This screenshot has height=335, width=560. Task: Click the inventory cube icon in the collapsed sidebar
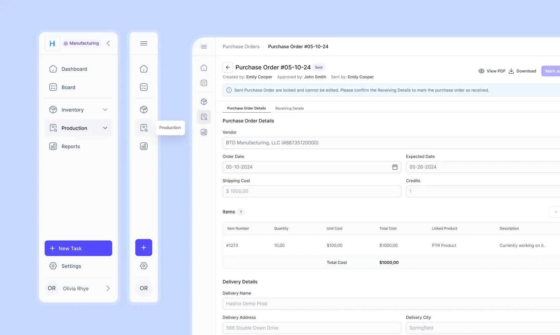(144, 110)
